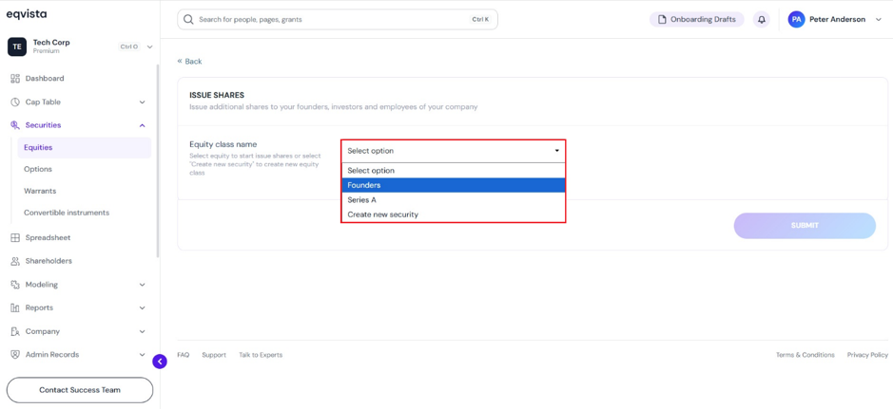Viewport: 893px width, 409px height.
Task: Choose Create new security option
Action: click(453, 214)
